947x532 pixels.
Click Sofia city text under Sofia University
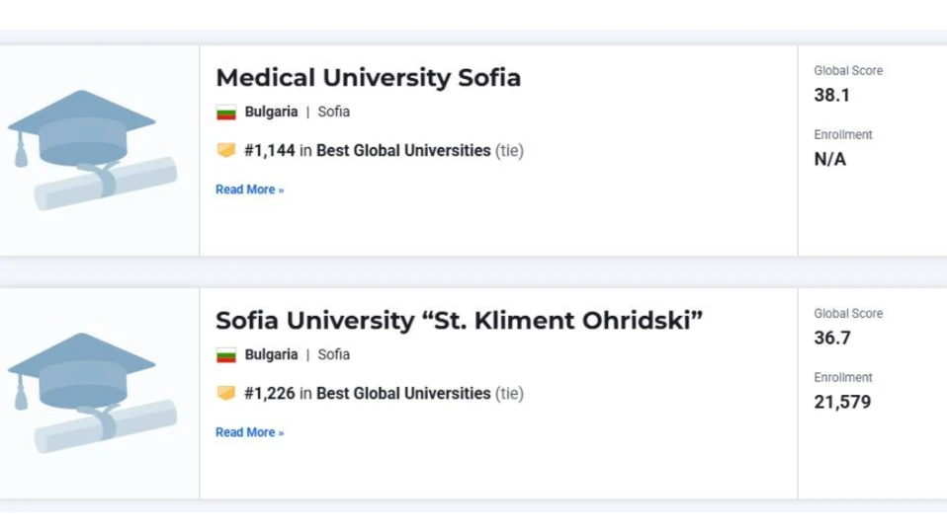(333, 355)
